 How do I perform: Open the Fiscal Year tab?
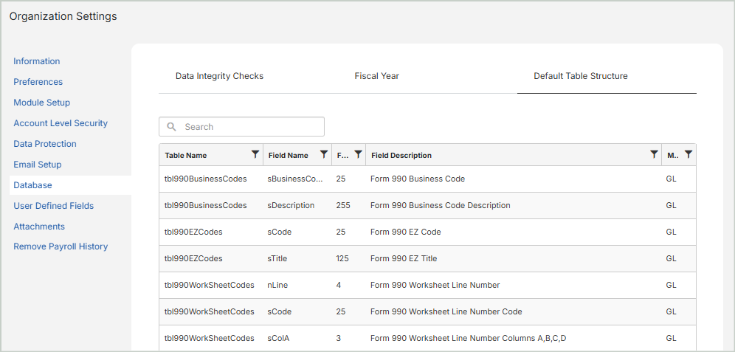pyautogui.click(x=376, y=76)
